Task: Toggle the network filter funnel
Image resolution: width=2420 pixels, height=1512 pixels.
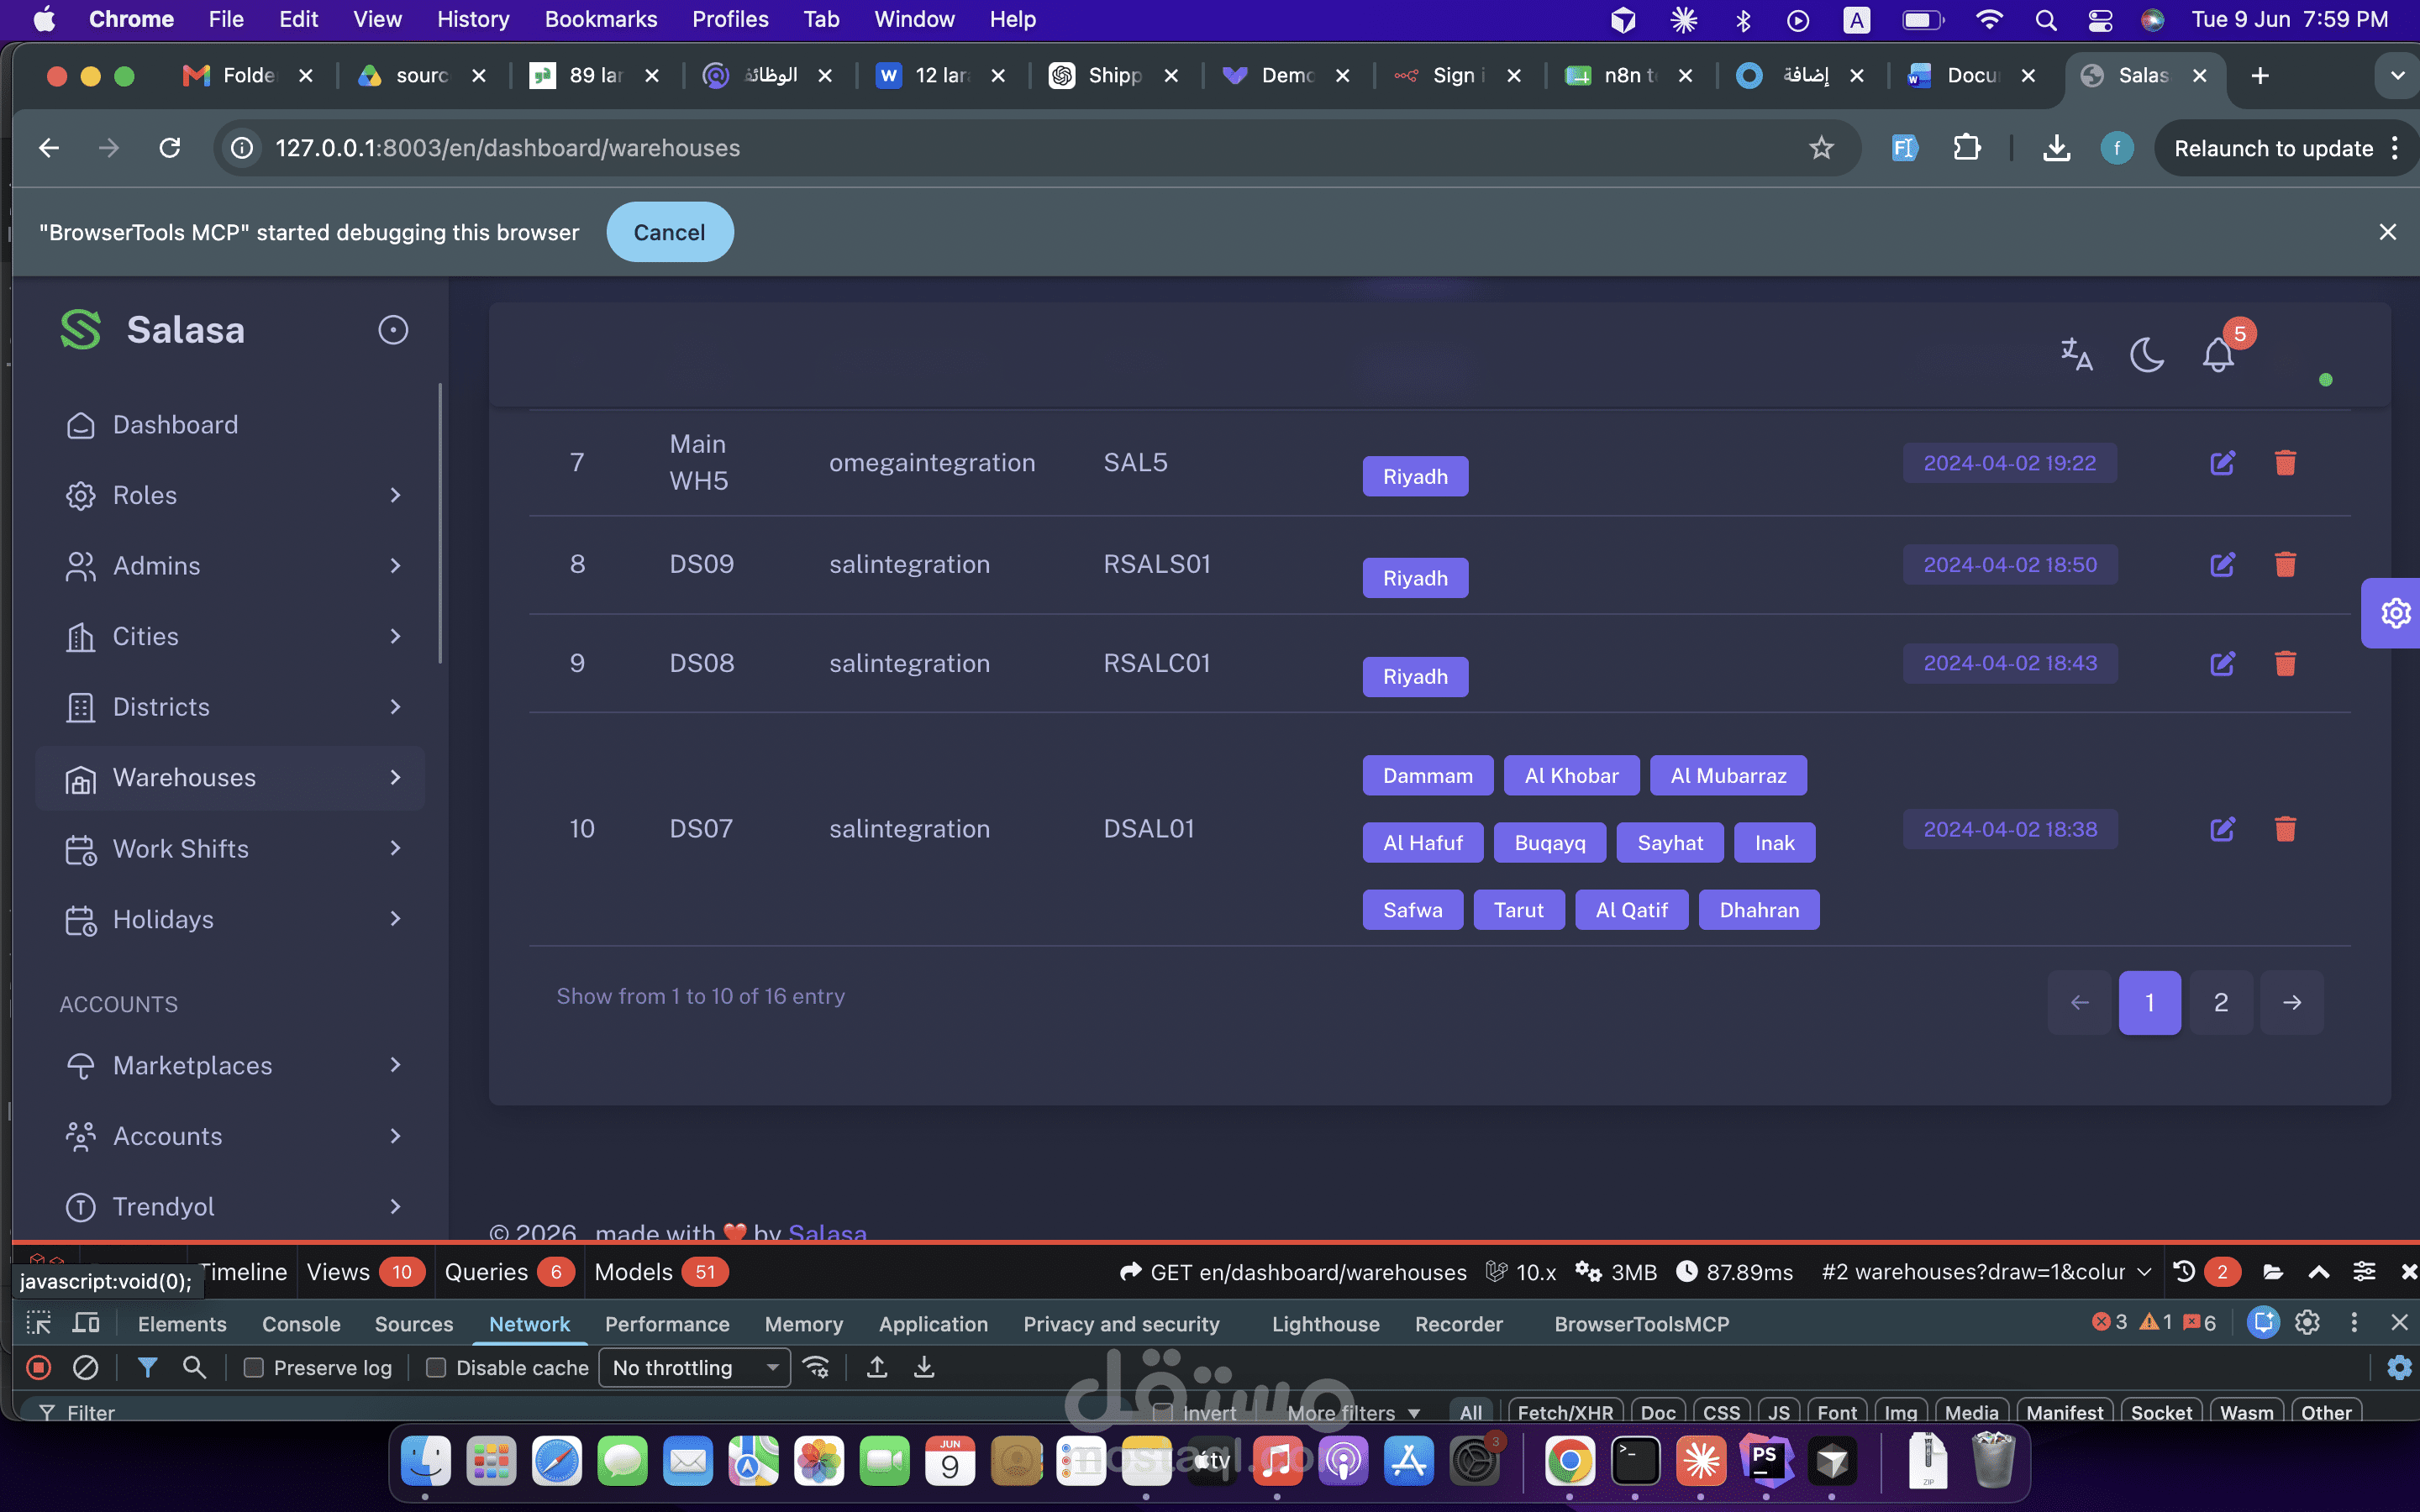Action: tap(148, 1367)
